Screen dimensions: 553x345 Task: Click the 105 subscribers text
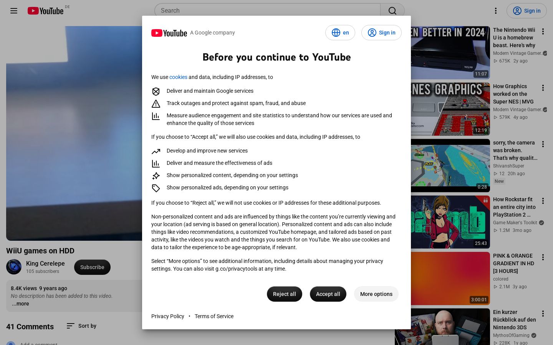pyautogui.click(x=43, y=271)
